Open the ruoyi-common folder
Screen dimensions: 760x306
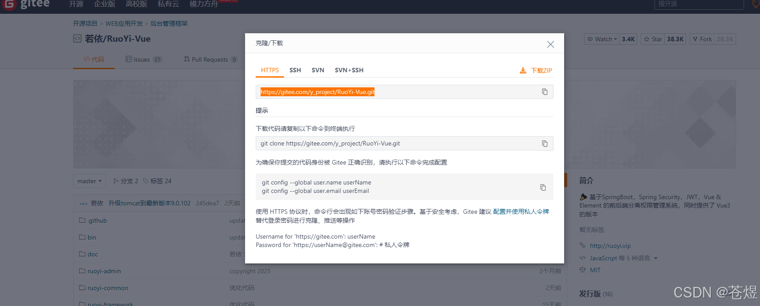(x=108, y=288)
